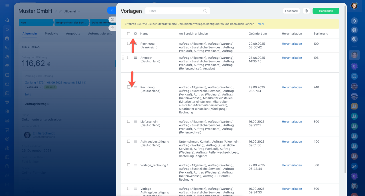Open row menu for Angebot (Deutschland)

[x=135, y=58]
